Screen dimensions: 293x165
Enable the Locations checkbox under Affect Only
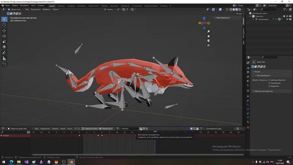pos(269,83)
